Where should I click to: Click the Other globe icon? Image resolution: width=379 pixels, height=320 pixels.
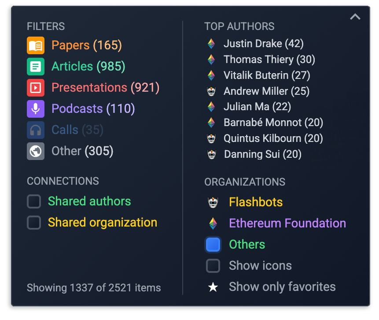[x=36, y=151]
